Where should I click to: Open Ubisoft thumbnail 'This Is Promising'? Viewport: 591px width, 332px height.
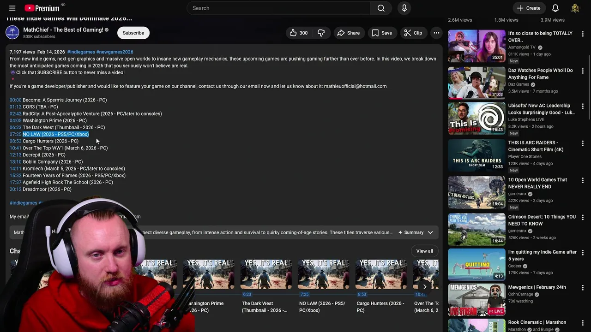tap(476, 119)
